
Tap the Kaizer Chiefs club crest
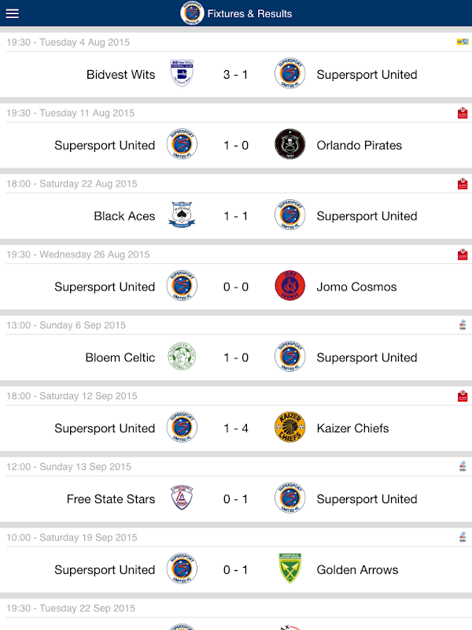[x=289, y=427]
